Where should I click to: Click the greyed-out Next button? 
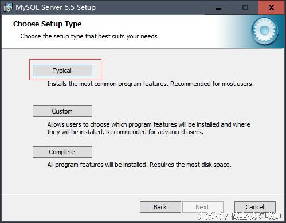point(203,207)
